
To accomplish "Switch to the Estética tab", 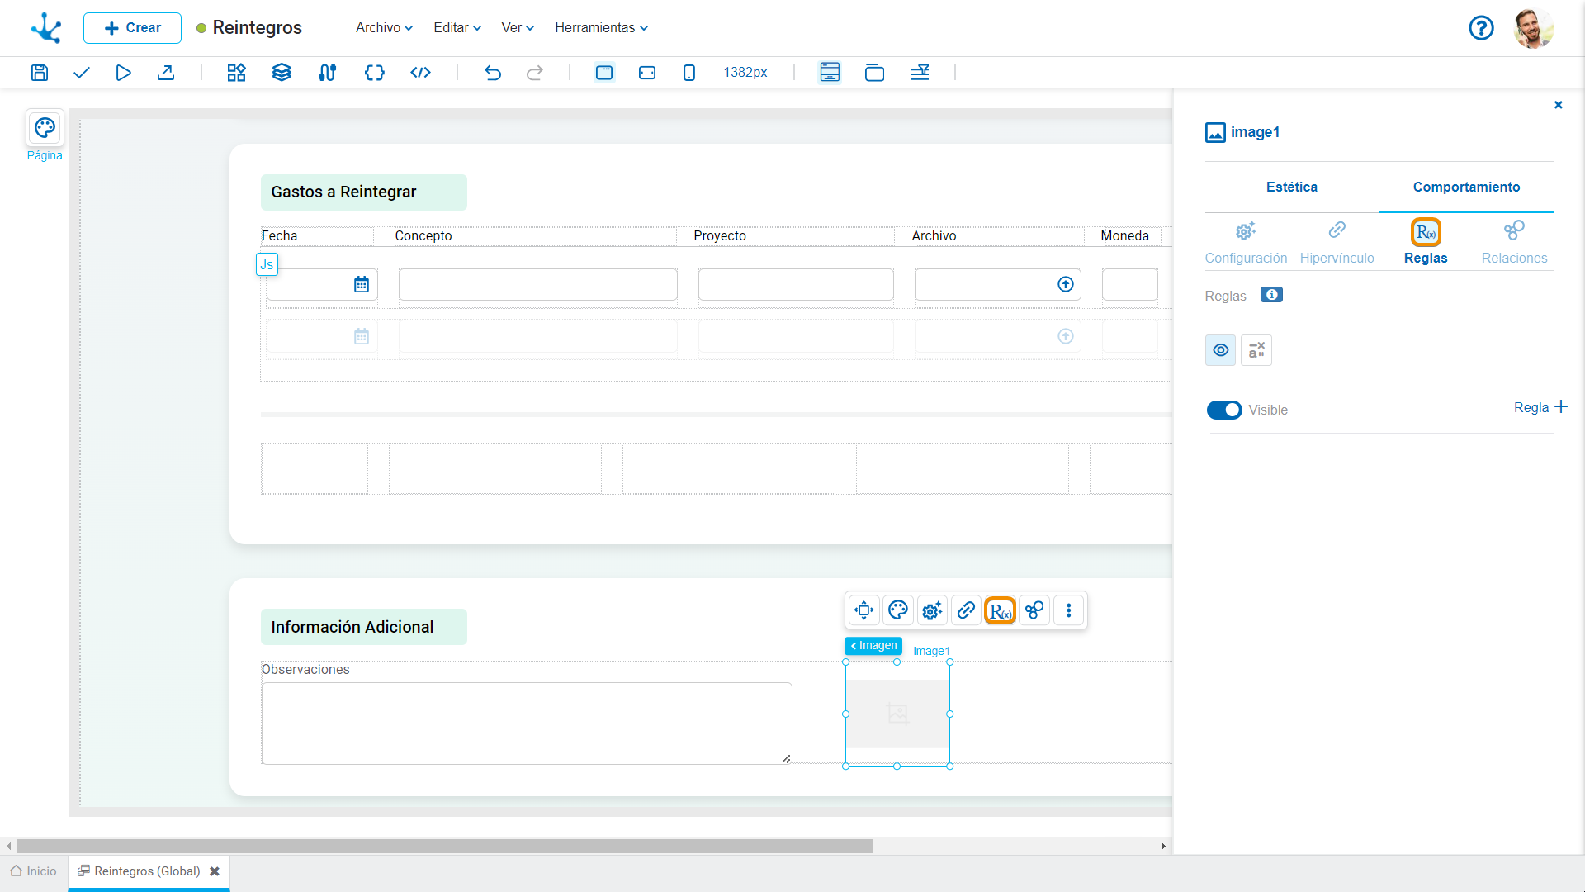I will point(1292,187).
